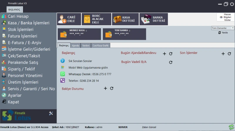Click the green sync icon in status bar

(x=231, y=127)
